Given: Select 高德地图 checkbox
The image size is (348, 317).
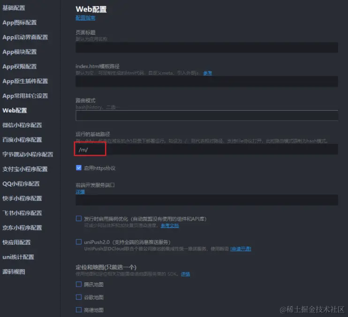Looking at the screenshot, I should pyautogui.click(x=79, y=309).
